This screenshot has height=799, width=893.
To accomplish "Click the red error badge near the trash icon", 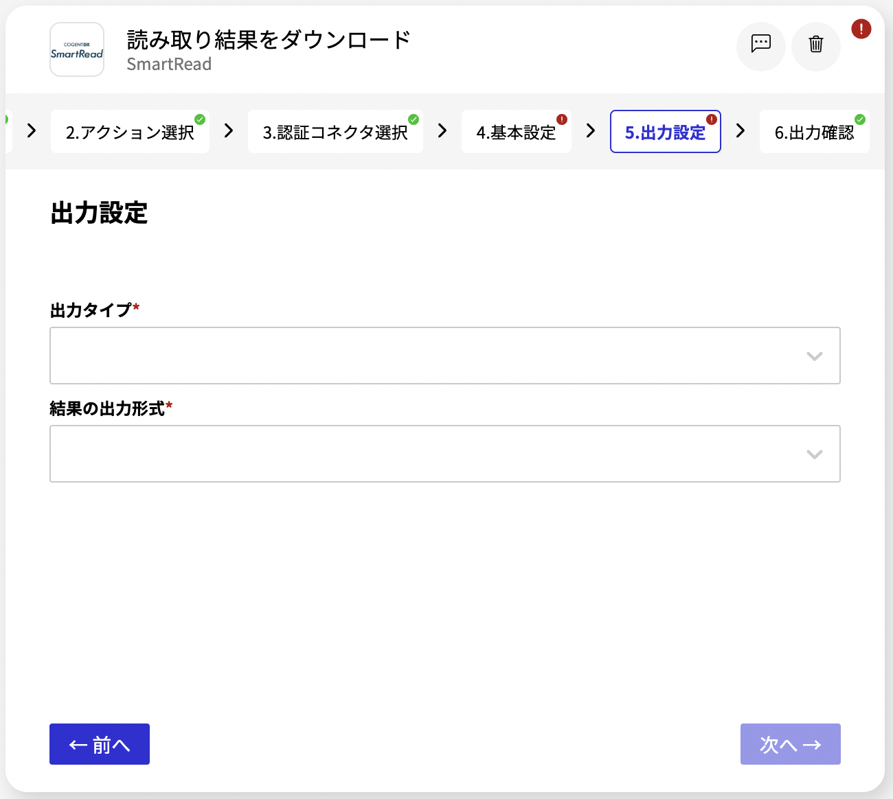I will click(x=861, y=29).
